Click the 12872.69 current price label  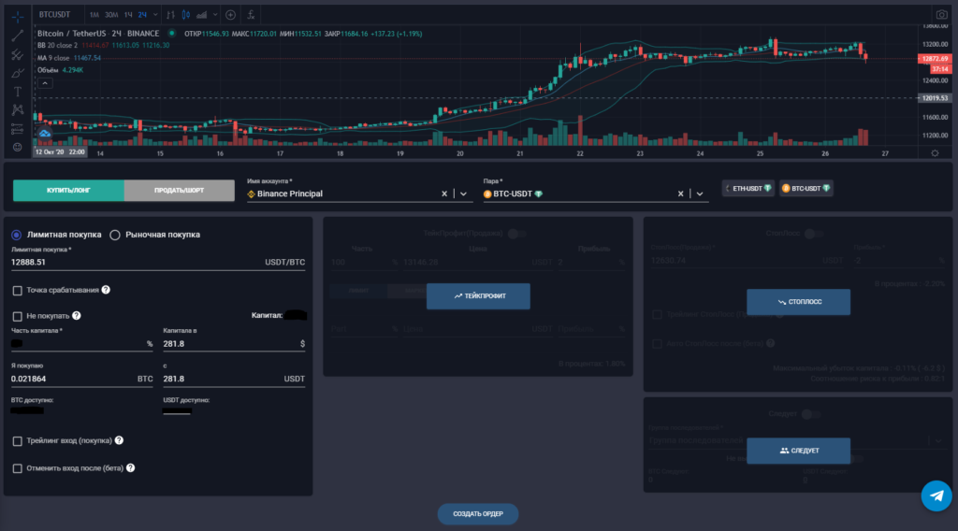click(x=935, y=59)
